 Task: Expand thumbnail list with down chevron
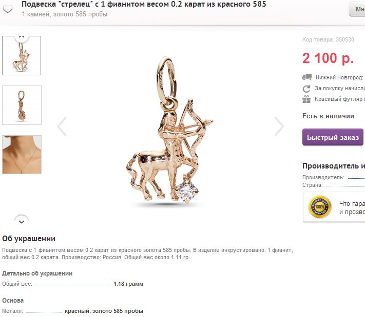tap(22, 221)
